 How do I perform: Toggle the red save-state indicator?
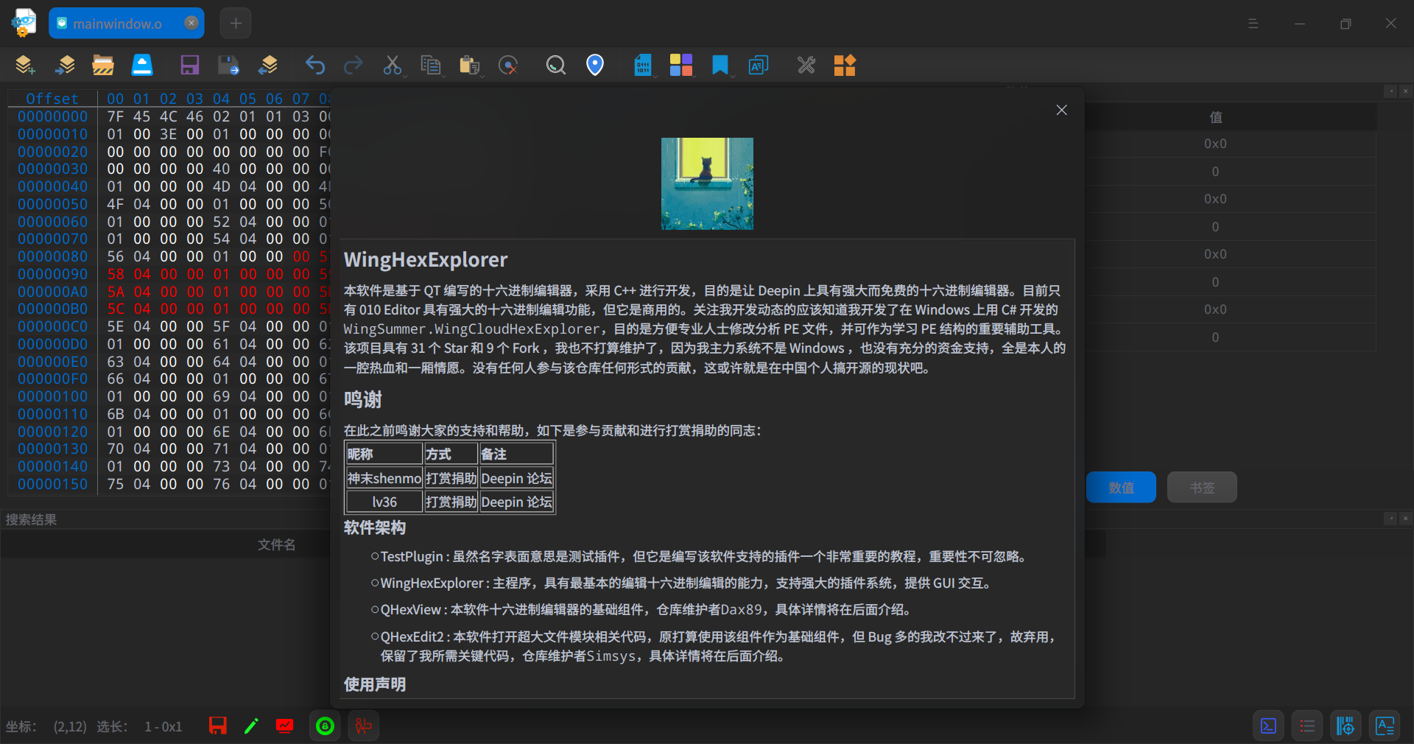[217, 726]
